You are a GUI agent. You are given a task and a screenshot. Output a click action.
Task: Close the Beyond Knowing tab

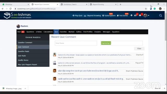click(116, 4)
